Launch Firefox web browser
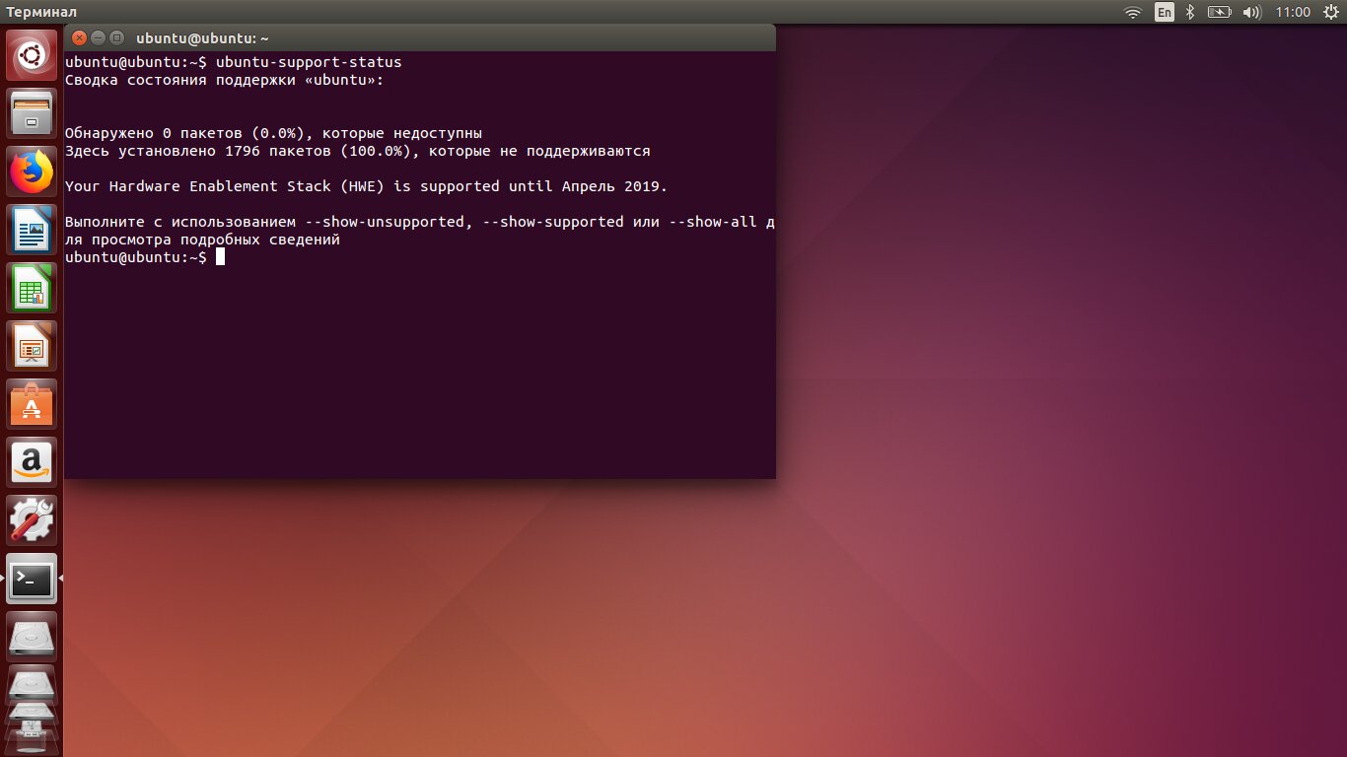Screen dimensions: 1347x757 pos(33,172)
